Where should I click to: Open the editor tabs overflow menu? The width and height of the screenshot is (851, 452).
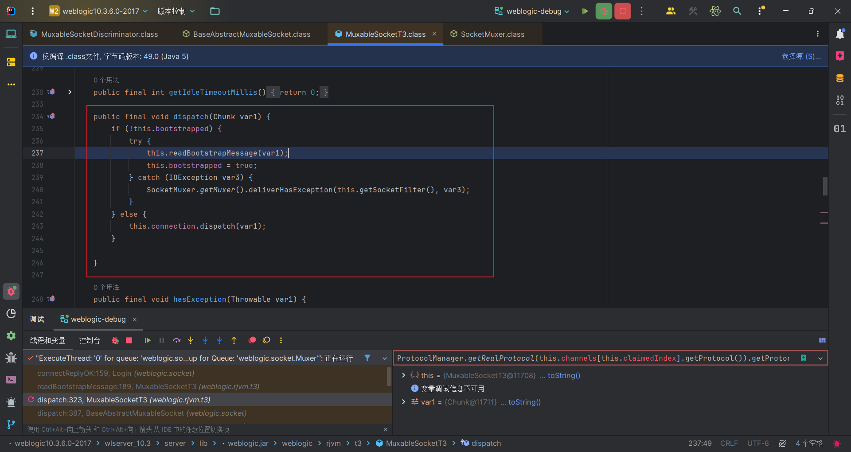coord(818,34)
